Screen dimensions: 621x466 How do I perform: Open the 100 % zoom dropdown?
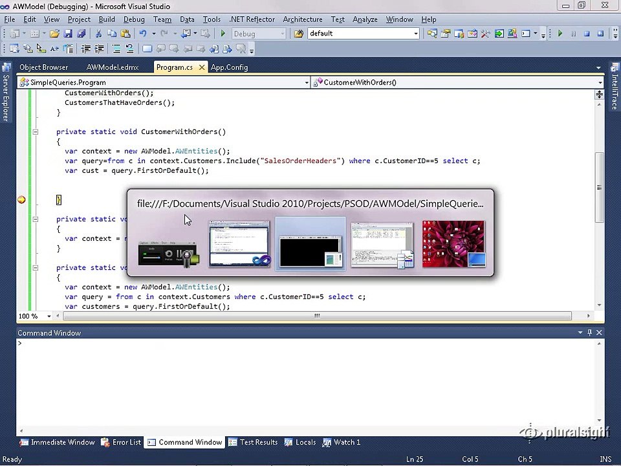[49, 316]
